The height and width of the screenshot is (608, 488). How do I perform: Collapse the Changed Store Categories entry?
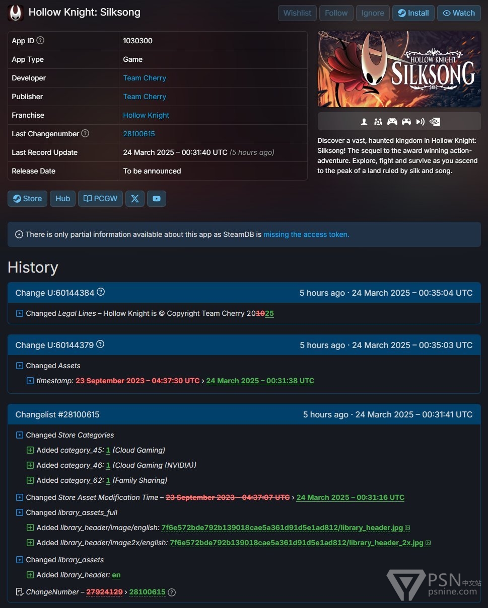20,435
